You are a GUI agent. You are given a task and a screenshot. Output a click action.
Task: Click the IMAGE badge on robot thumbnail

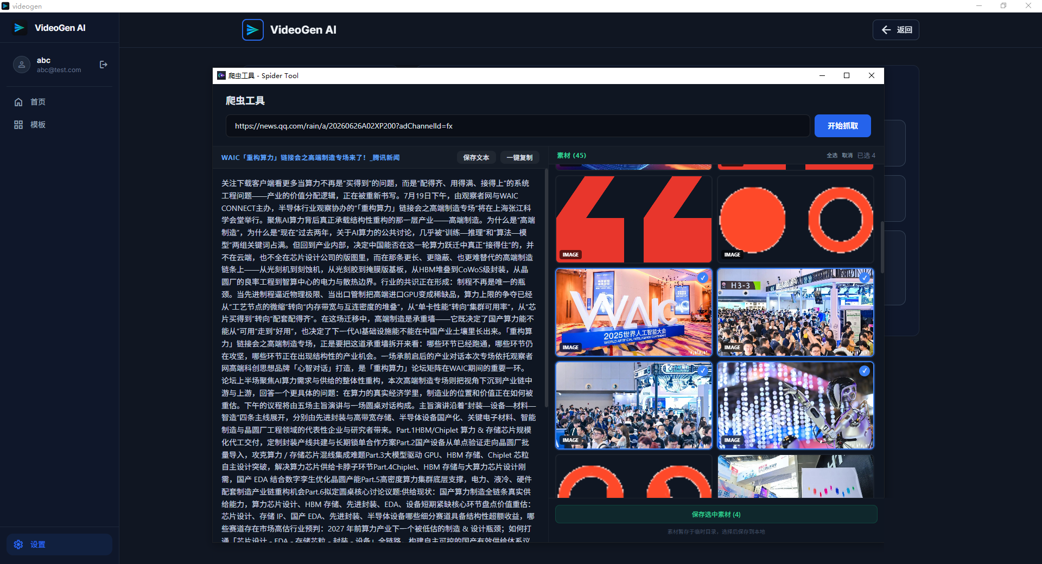(732, 440)
